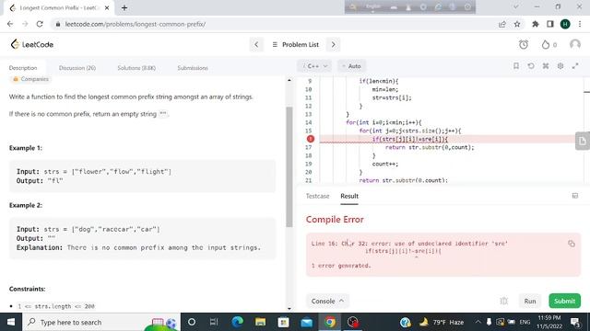The height and width of the screenshot is (331, 590).
Task: Open the user profile avatar
Action: coord(575,45)
